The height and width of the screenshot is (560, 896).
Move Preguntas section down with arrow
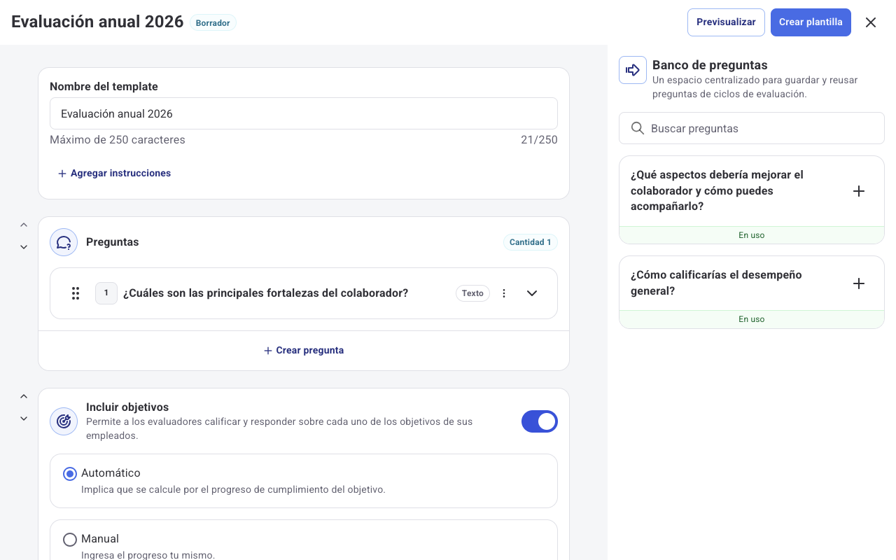(24, 247)
